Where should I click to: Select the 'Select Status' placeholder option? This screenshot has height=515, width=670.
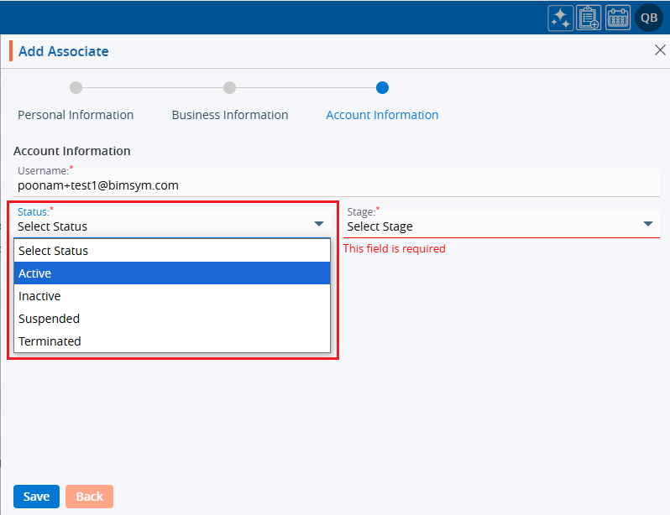click(172, 251)
